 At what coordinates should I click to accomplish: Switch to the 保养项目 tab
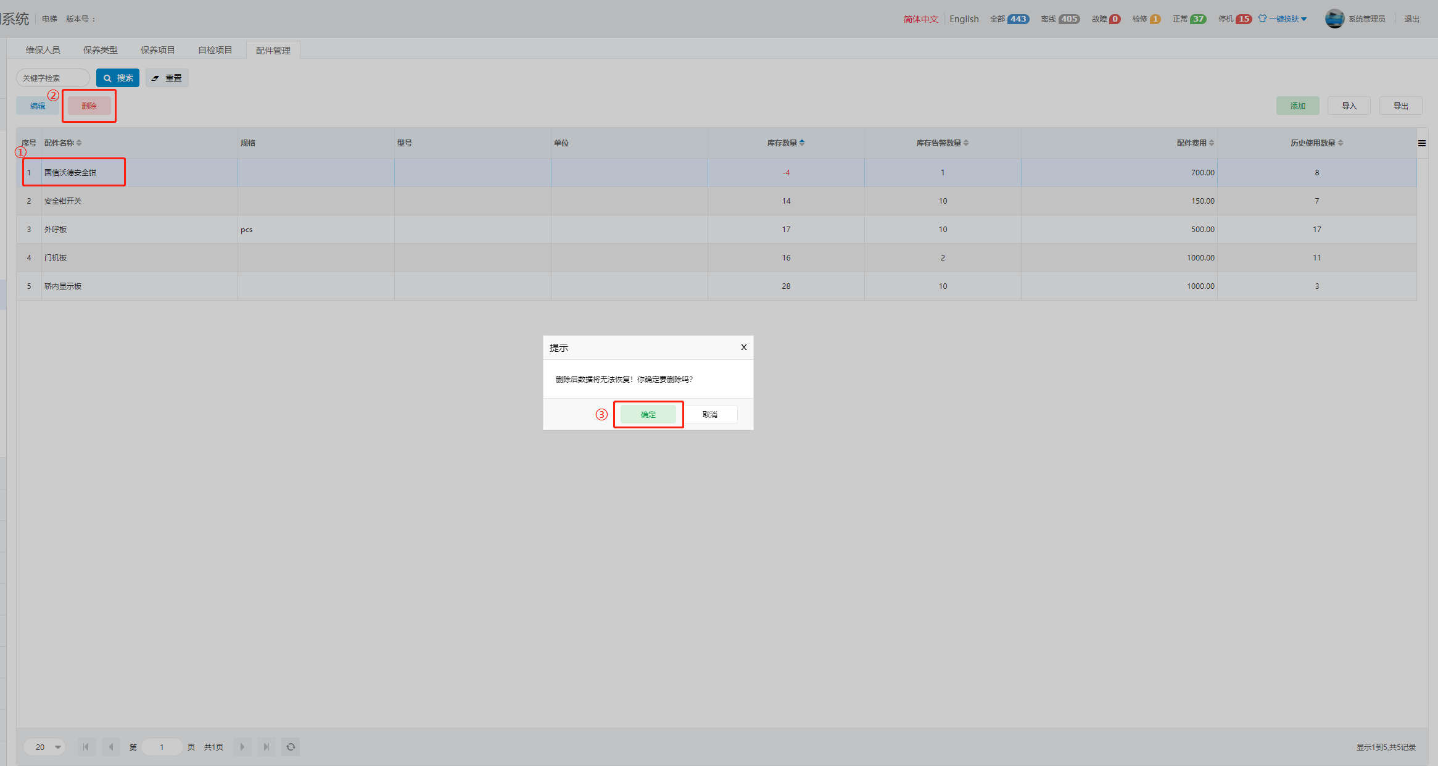click(x=157, y=50)
